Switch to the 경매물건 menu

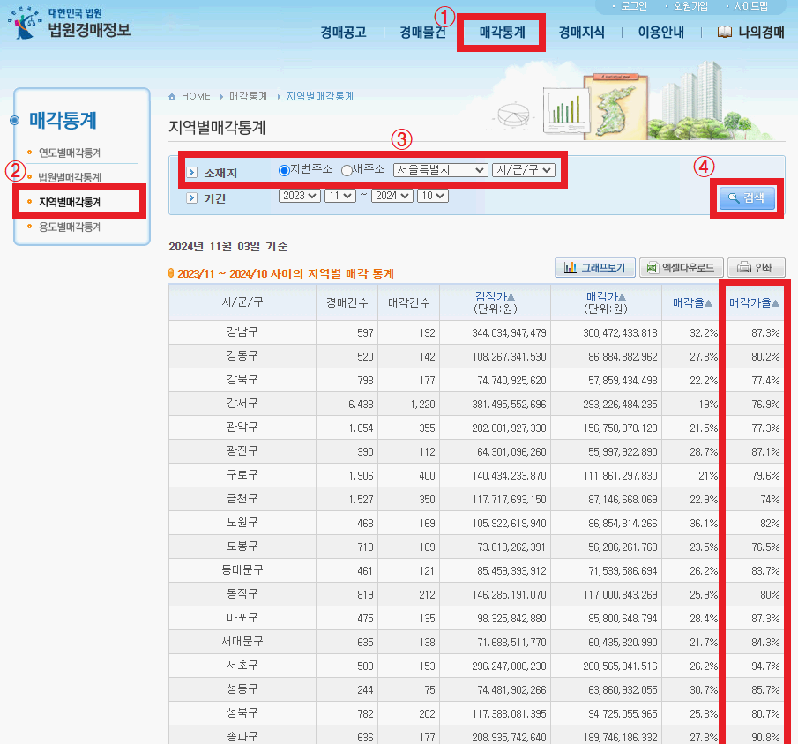[421, 31]
